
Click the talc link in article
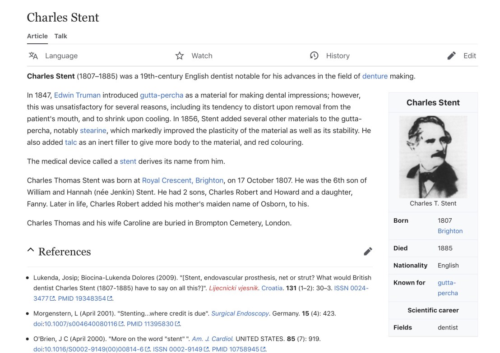coord(71,142)
